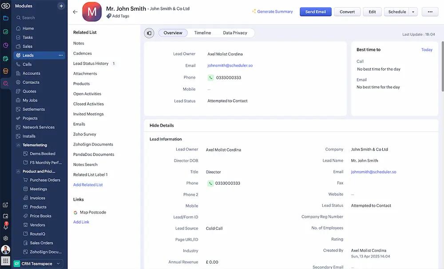444x269 pixels.
Task: Click the Send Email button
Action: tap(315, 12)
